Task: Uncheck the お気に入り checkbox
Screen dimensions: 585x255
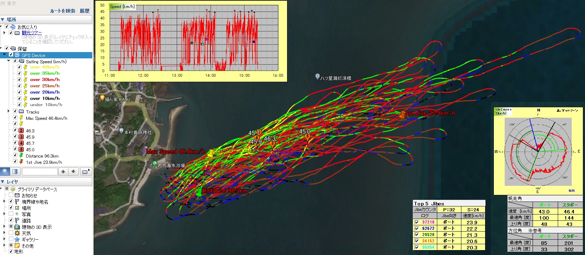Action: 7,27
